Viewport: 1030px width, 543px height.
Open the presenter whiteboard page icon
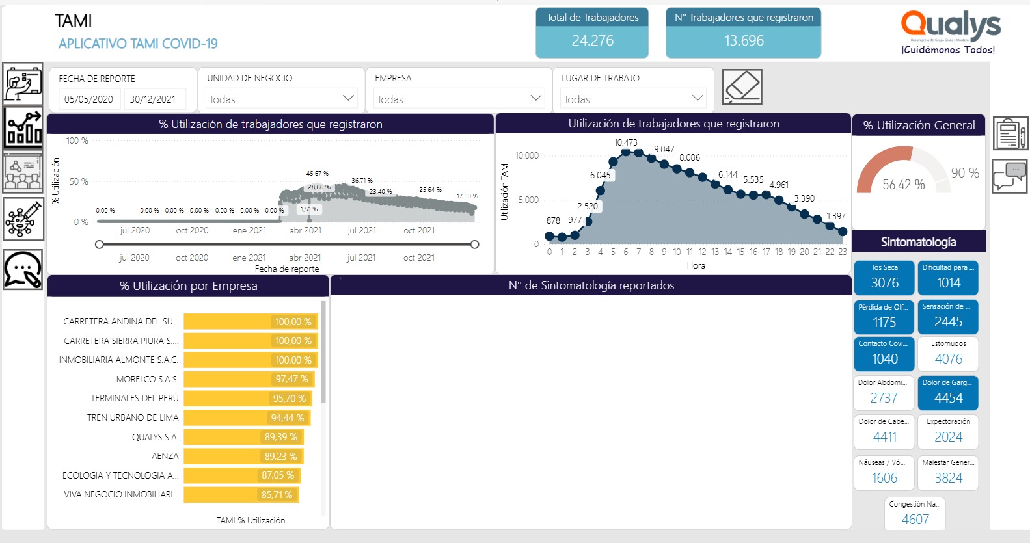pyautogui.click(x=23, y=83)
